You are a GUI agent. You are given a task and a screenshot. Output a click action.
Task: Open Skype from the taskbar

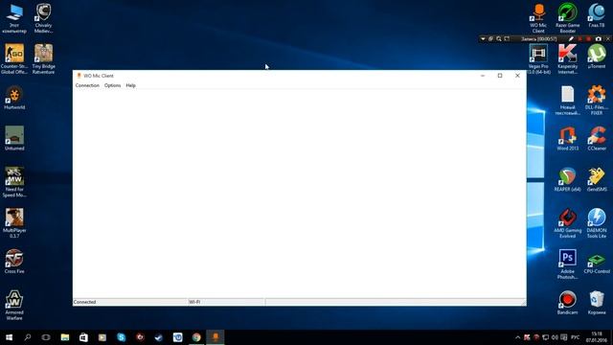tap(122, 337)
